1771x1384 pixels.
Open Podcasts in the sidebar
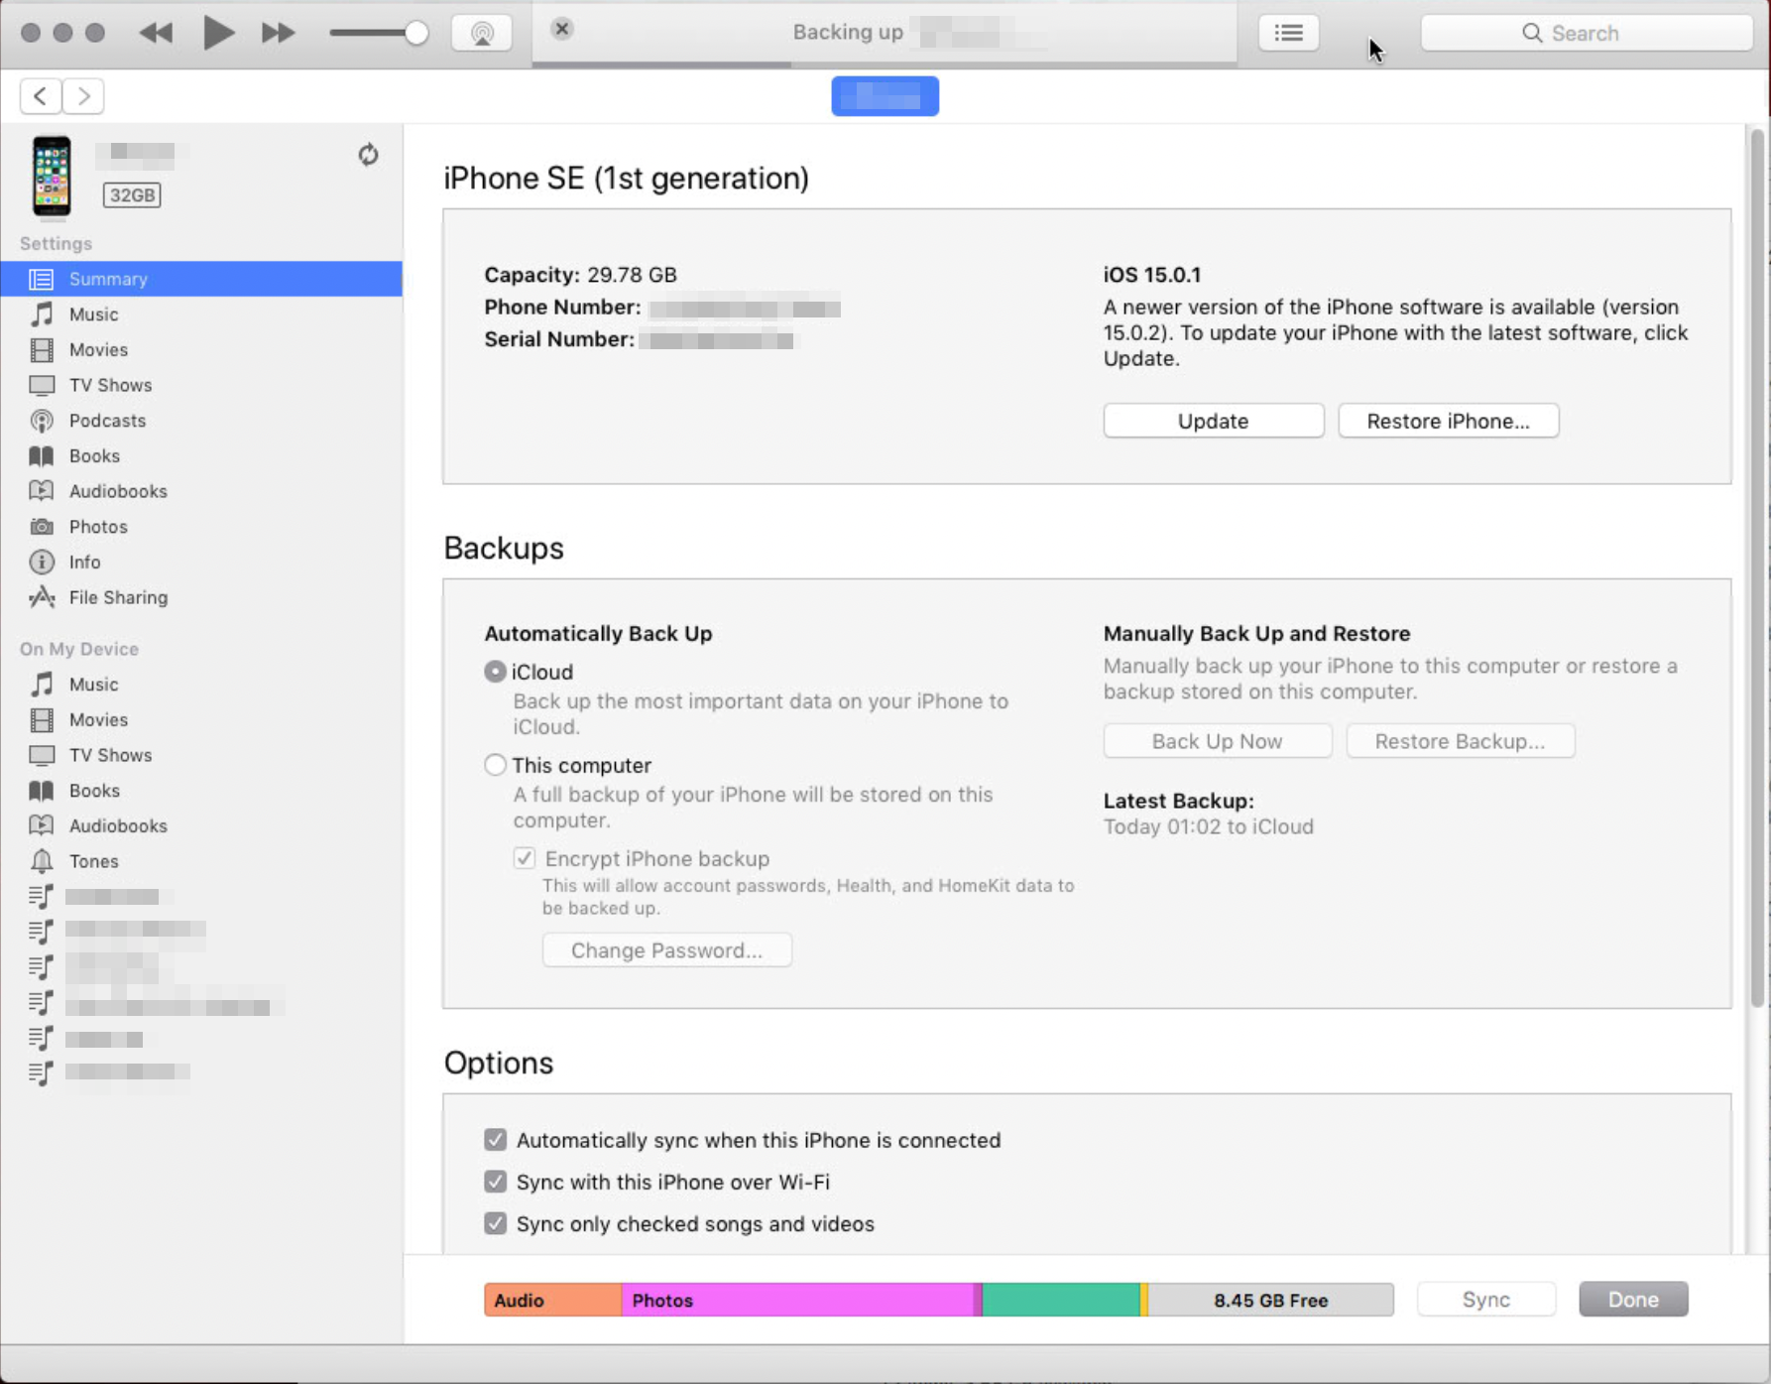pyautogui.click(x=201, y=421)
